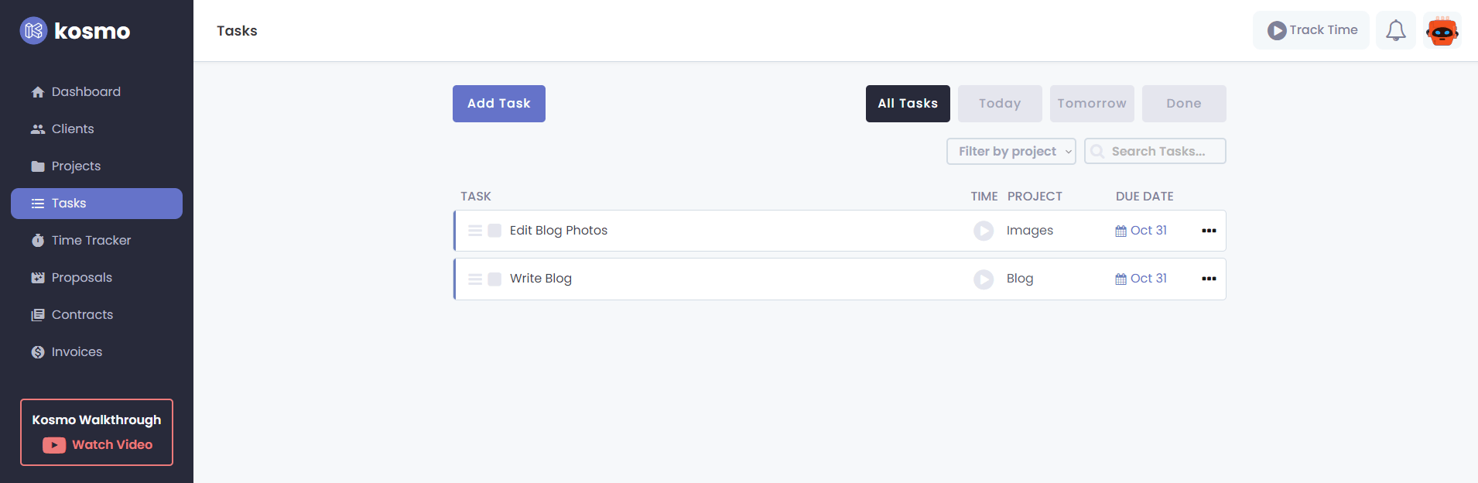Click the notification bell icon
Screen dimensions: 1478x483
point(1395,31)
